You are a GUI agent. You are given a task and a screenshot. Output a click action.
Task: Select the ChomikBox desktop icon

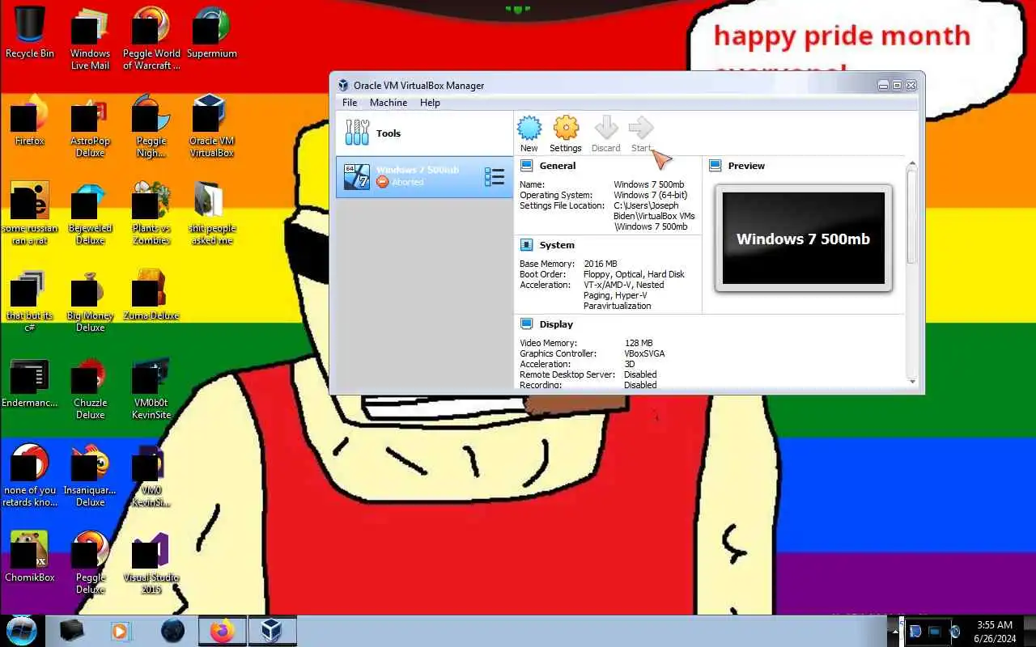pos(30,558)
